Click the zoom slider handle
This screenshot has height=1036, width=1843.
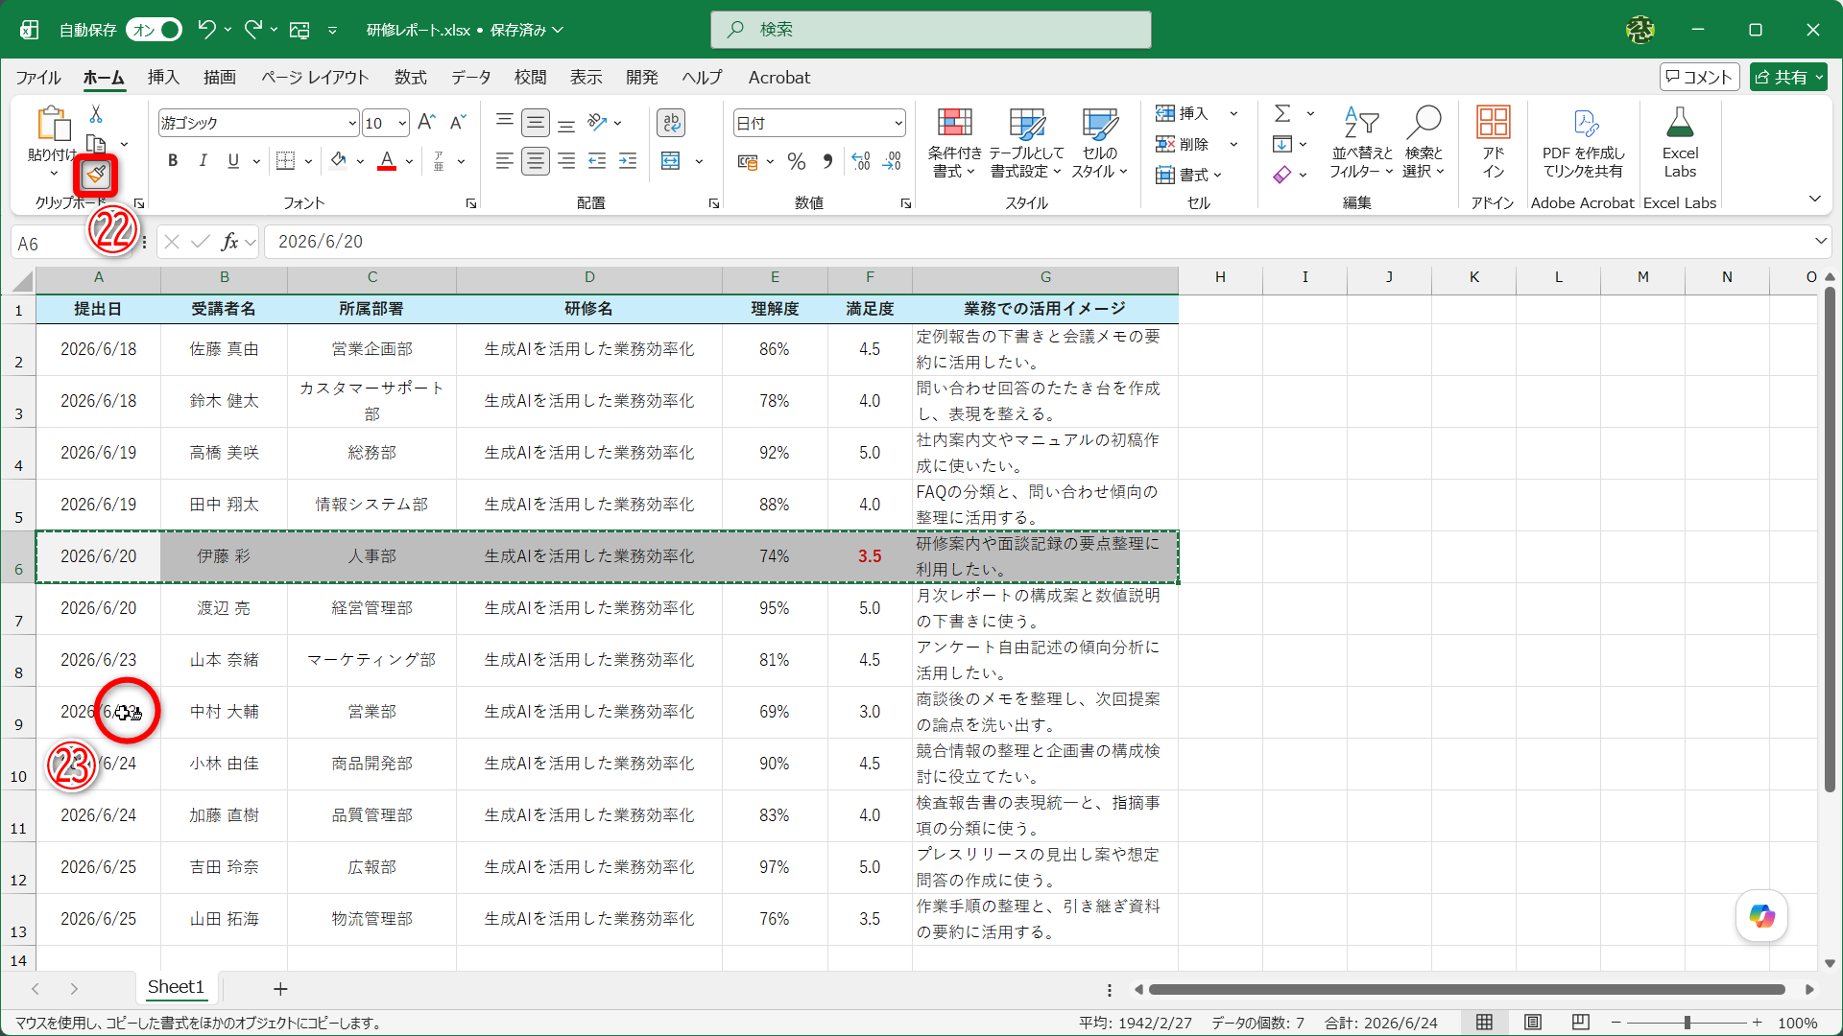(1687, 1023)
